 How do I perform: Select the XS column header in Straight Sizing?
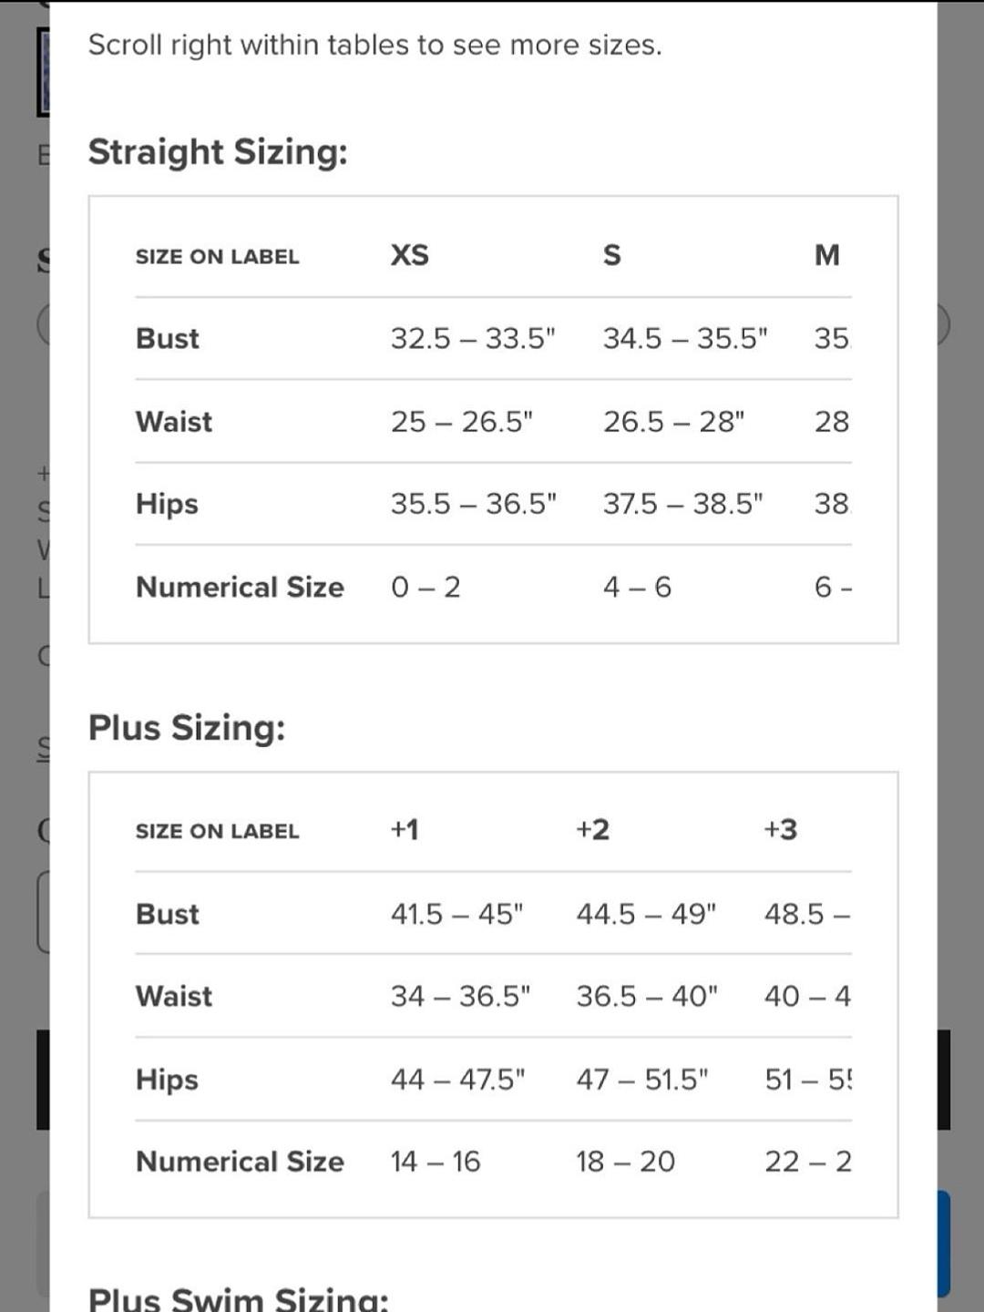409,255
